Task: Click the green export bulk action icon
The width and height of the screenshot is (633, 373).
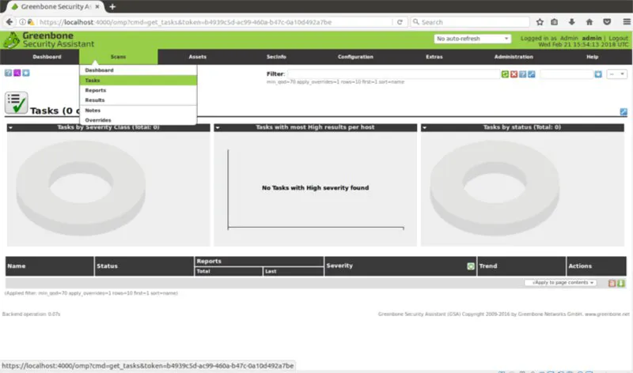Action: click(x=621, y=283)
